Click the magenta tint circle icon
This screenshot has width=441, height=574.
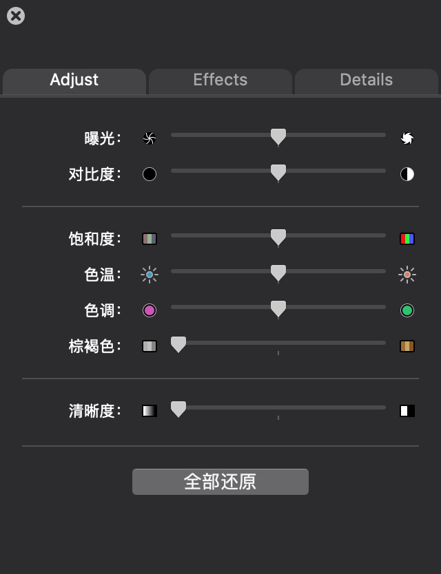tap(150, 310)
